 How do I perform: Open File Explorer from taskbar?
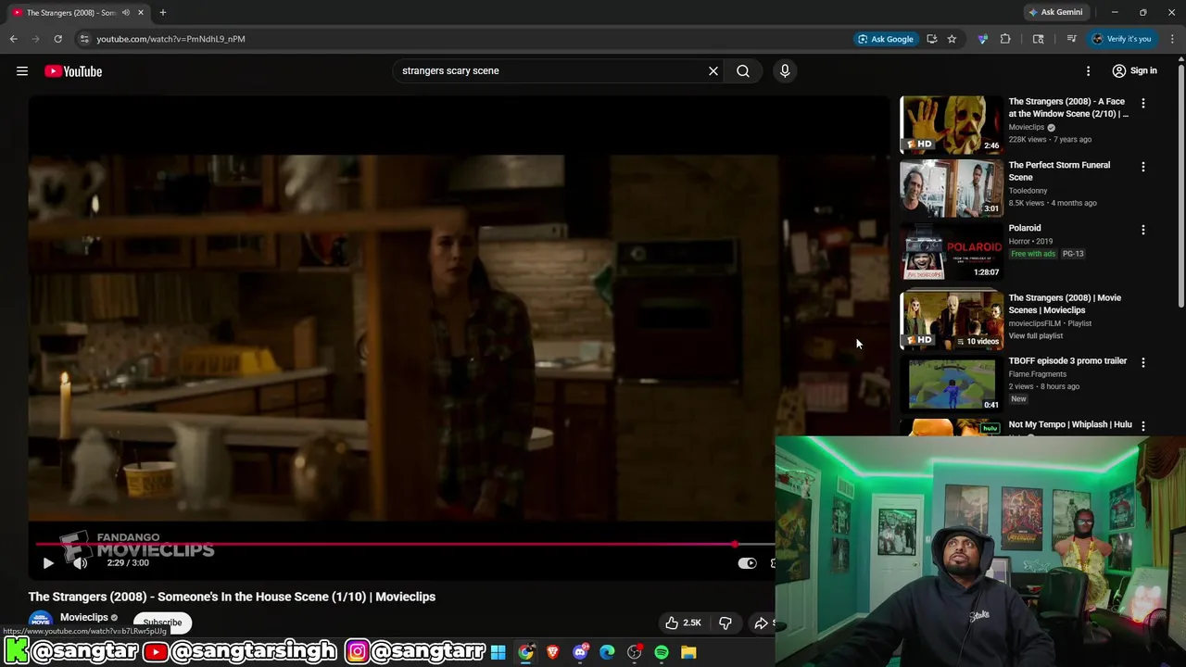click(688, 652)
